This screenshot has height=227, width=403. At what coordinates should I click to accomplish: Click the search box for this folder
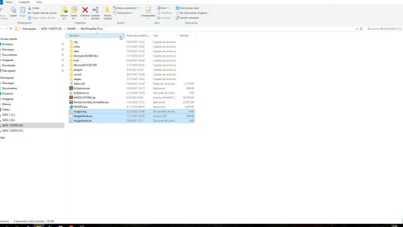point(385,29)
